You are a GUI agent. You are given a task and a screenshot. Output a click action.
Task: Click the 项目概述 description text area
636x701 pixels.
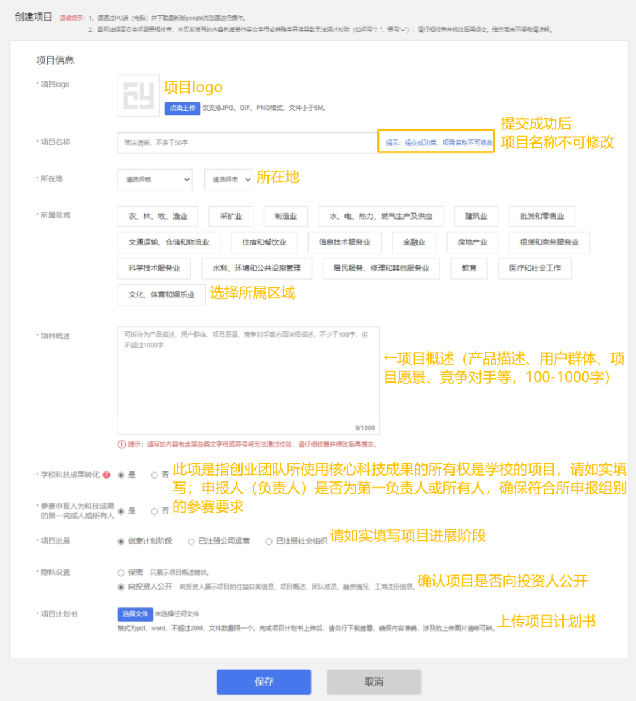click(x=249, y=381)
